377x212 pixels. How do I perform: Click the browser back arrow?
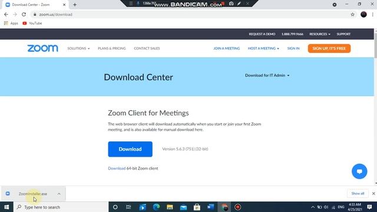pos(6,14)
